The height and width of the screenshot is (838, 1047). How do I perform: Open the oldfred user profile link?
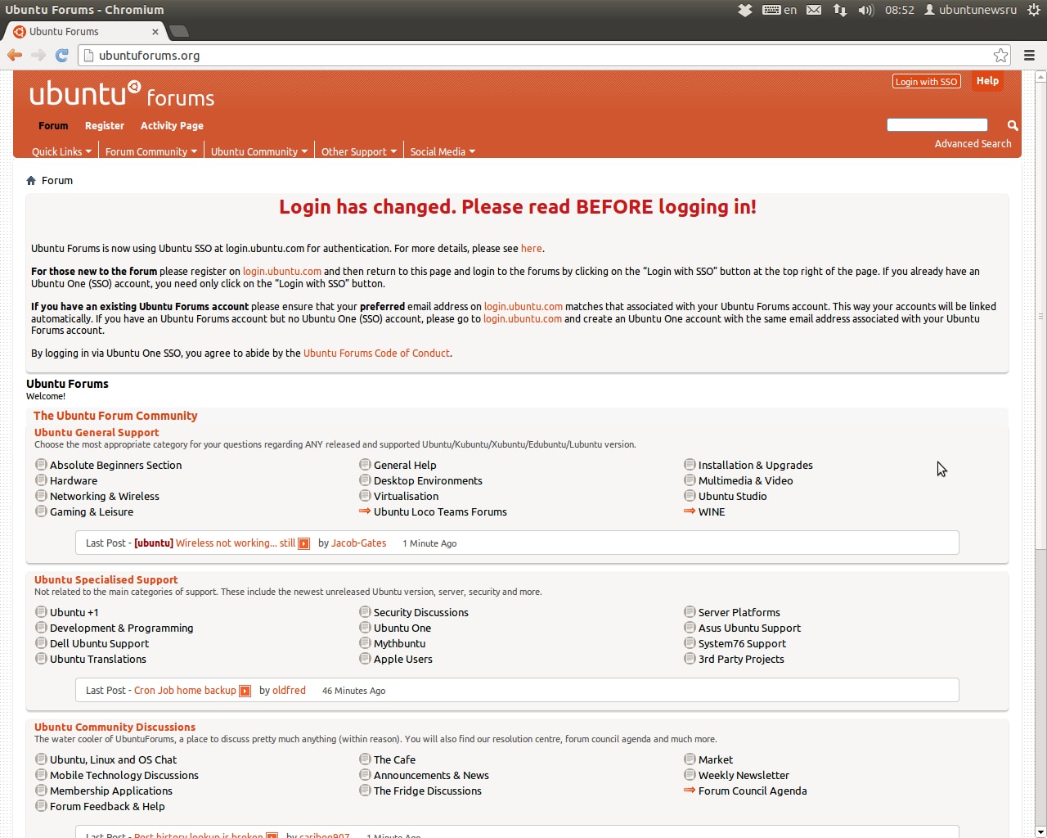click(x=289, y=690)
